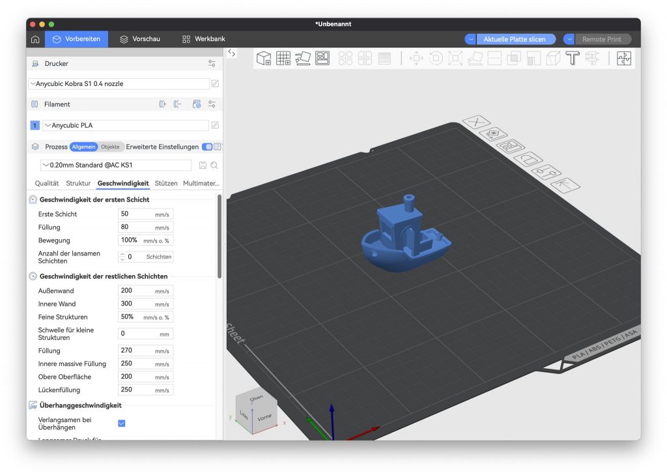Viewport: 667px width, 475px height.
Task: Select the Text embossing tool
Action: (x=572, y=58)
